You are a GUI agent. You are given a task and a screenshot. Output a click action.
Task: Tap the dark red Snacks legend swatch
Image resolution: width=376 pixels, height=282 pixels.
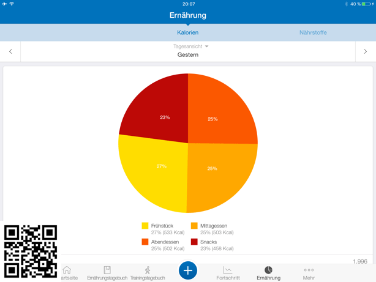[x=194, y=242]
